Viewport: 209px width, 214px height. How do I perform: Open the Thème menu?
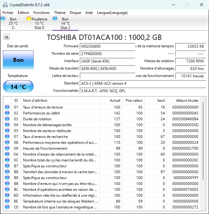pyautogui.click(x=60, y=13)
